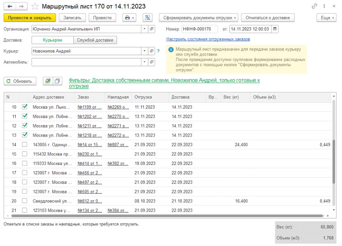Click the Провести и закрыть button
342x246 pixels.
pos(30,18)
